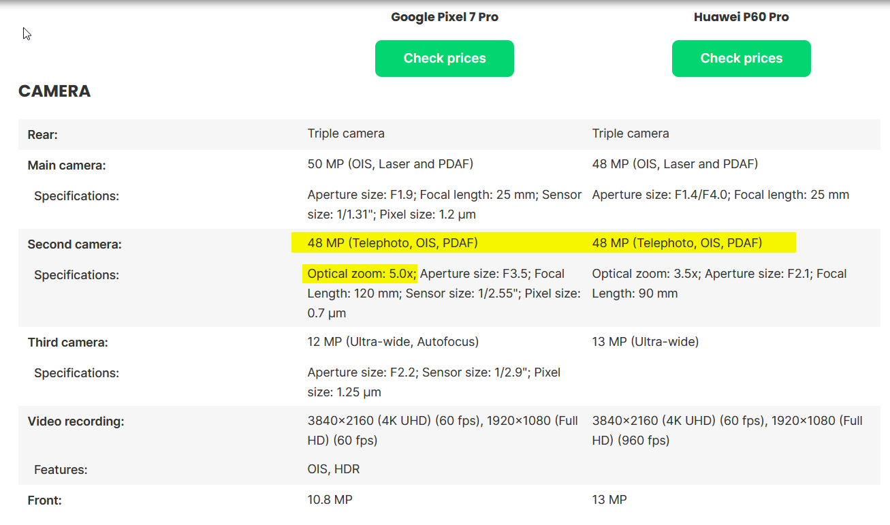Screen dimensions: 890x525
Task: Click the Features: row label
Action: click(x=61, y=470)
